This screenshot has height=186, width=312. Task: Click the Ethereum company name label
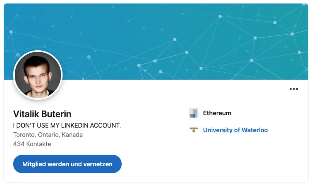[x=217, y=113]
